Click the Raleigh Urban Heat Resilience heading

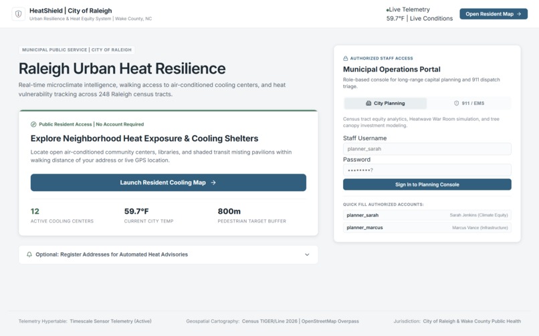pyautogui.click(x=122, y=68)
